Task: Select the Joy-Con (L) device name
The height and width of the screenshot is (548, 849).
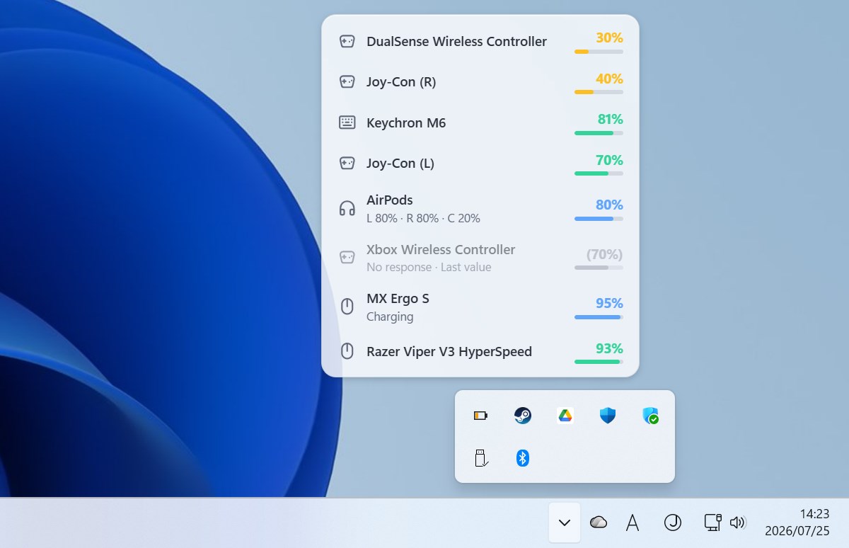Action: [x=400, y=163]
